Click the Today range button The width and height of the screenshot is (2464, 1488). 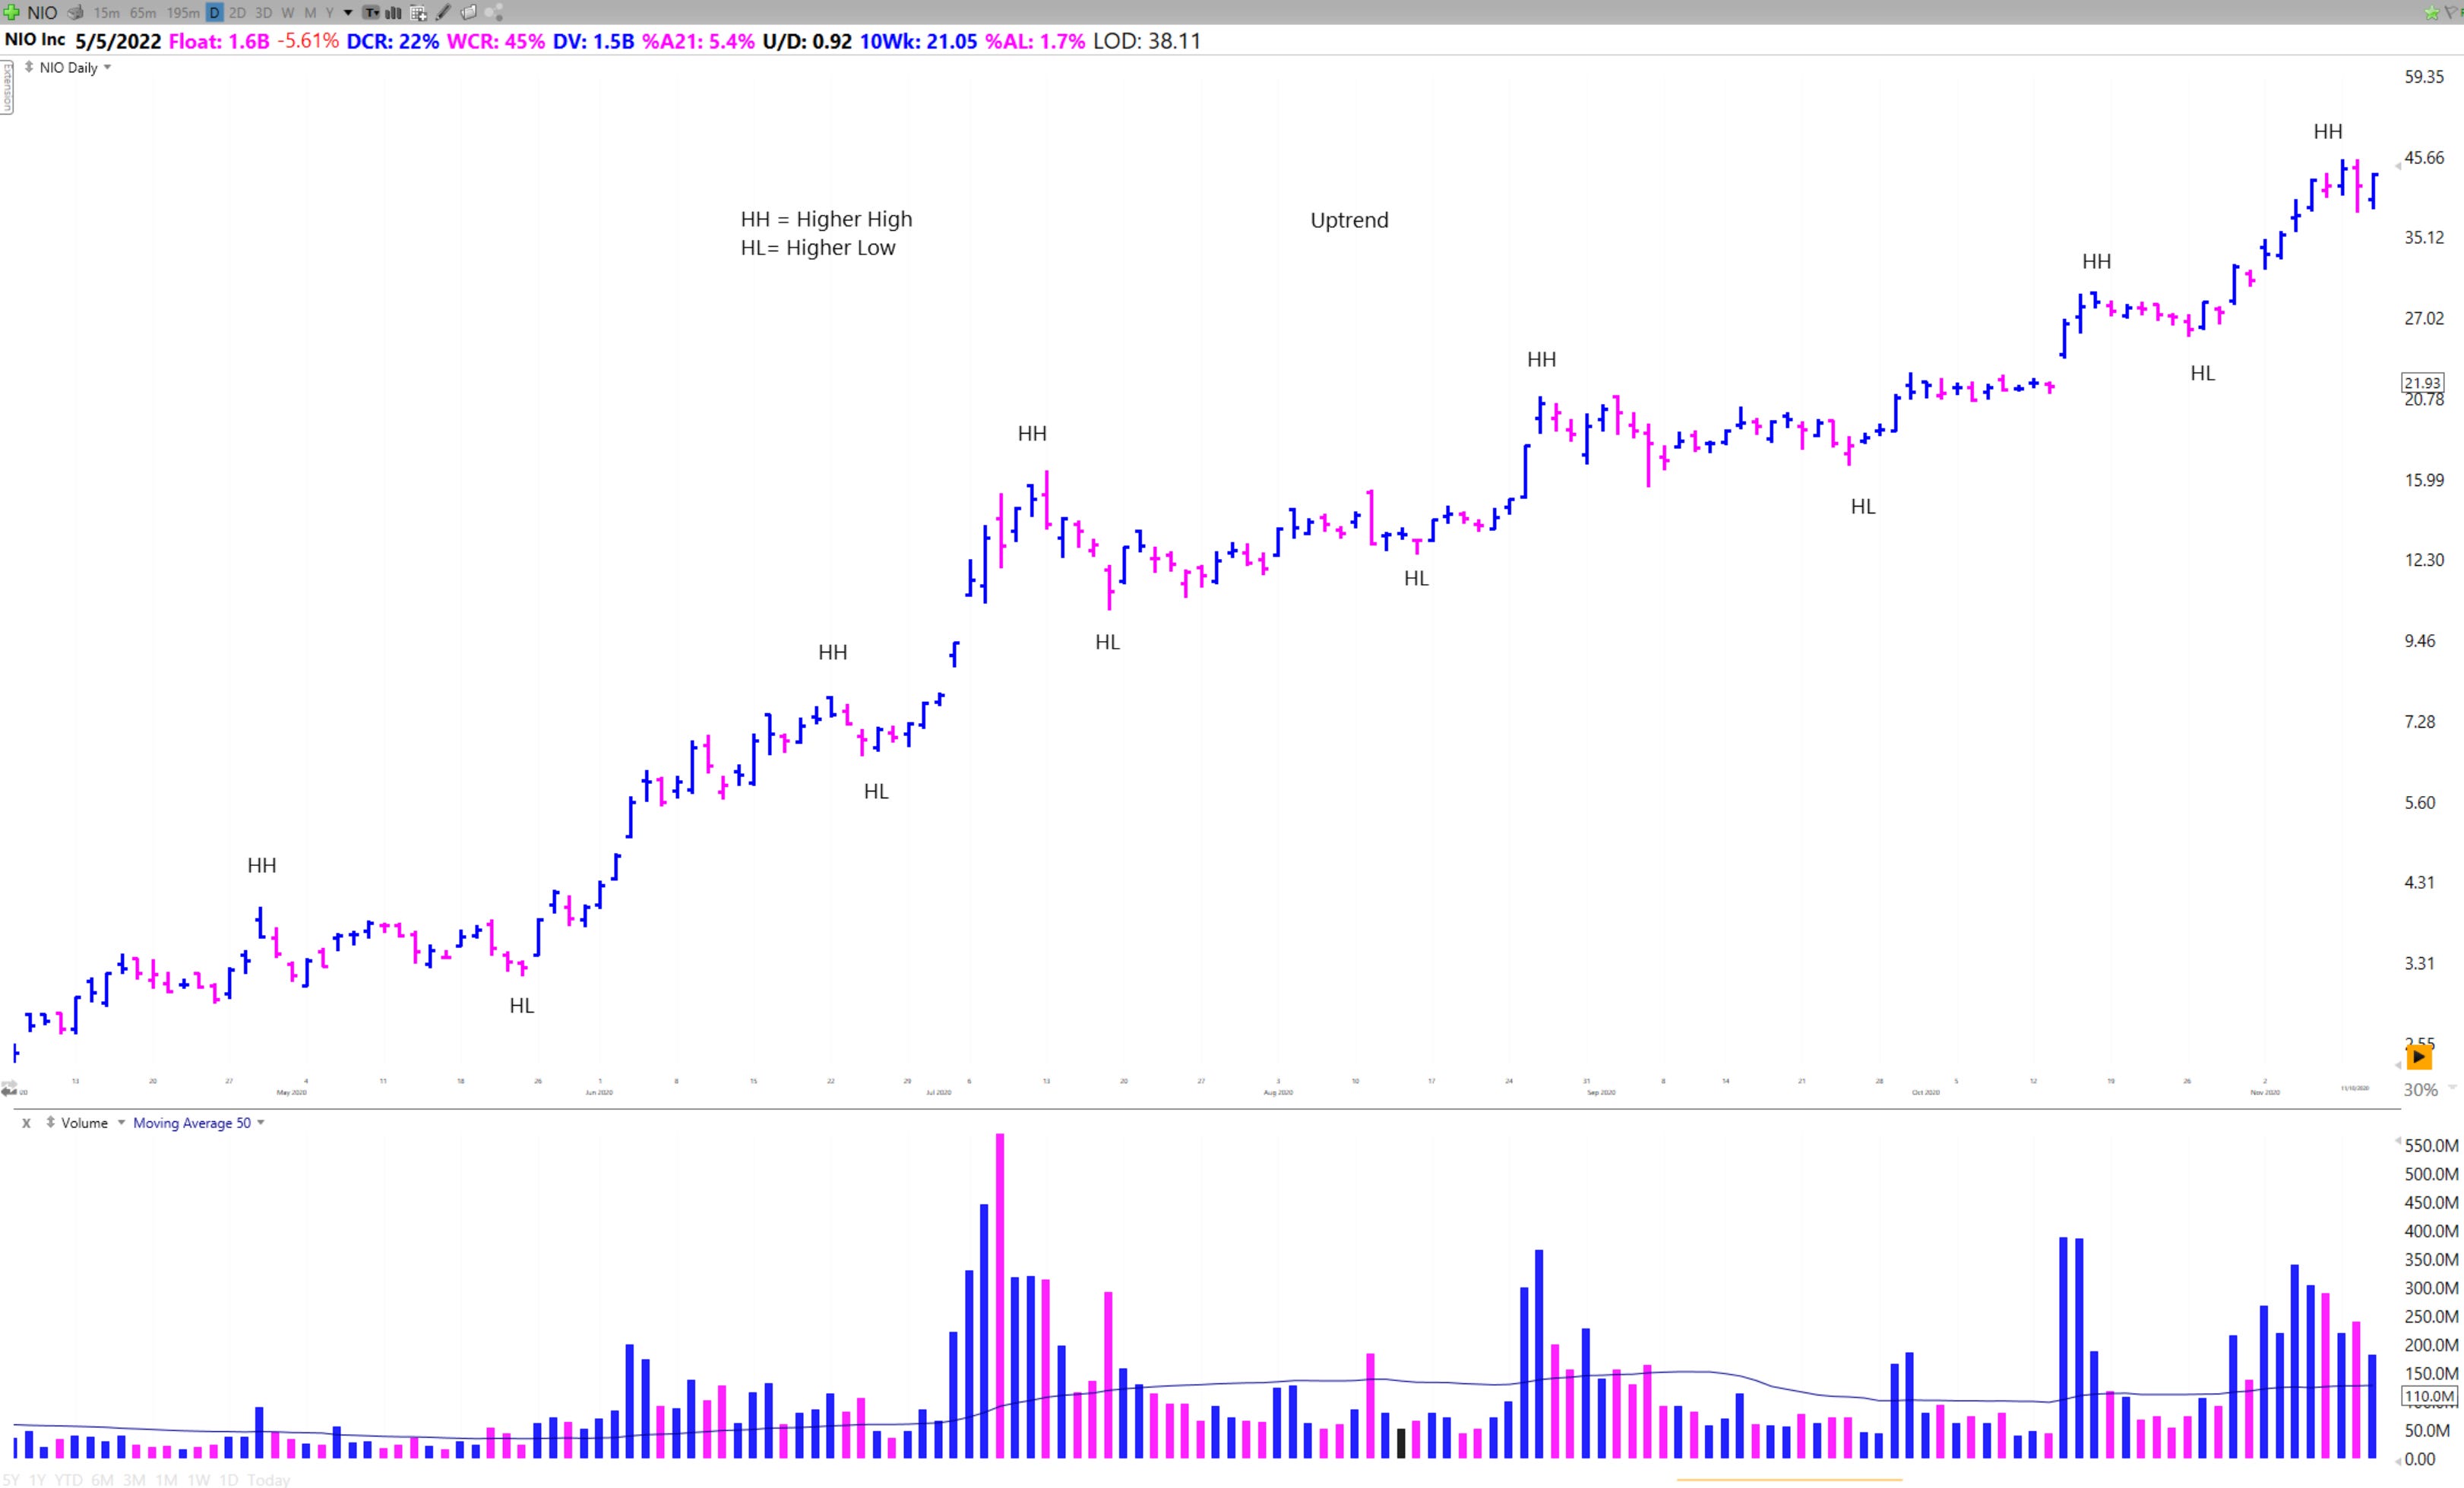[268, 1480]
